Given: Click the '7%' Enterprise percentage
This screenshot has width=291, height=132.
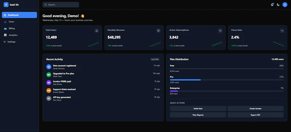Looking at the screenshot, I should click(282, 88).
